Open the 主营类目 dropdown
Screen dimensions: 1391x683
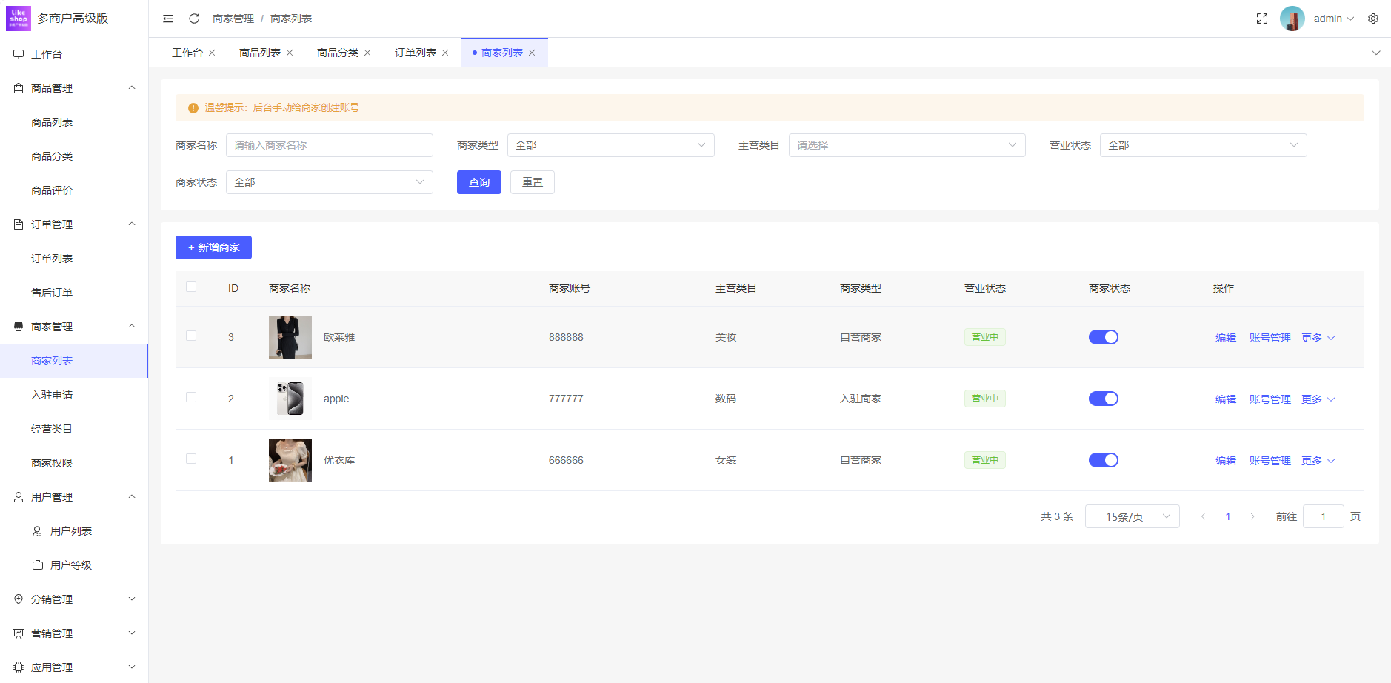[907, 145]
